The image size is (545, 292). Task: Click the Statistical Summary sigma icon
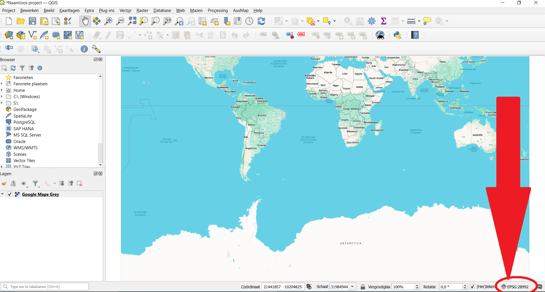(x=384, y=21)
